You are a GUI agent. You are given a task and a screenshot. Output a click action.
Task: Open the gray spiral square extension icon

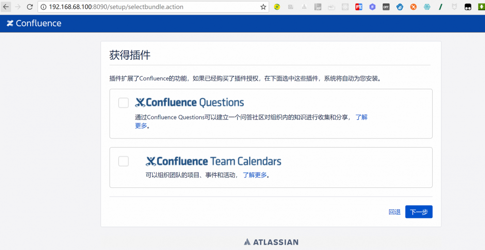coord(291,7)
